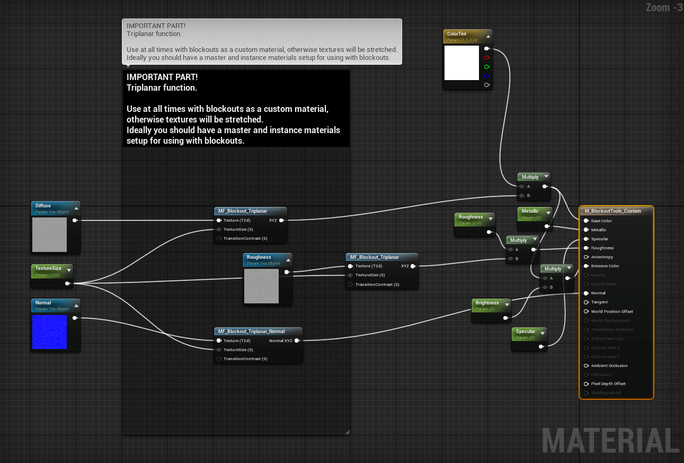This screenshot has height=463, width=684.
Task: Collapse the Diffuse texture node preview
Action: (76, 207)
